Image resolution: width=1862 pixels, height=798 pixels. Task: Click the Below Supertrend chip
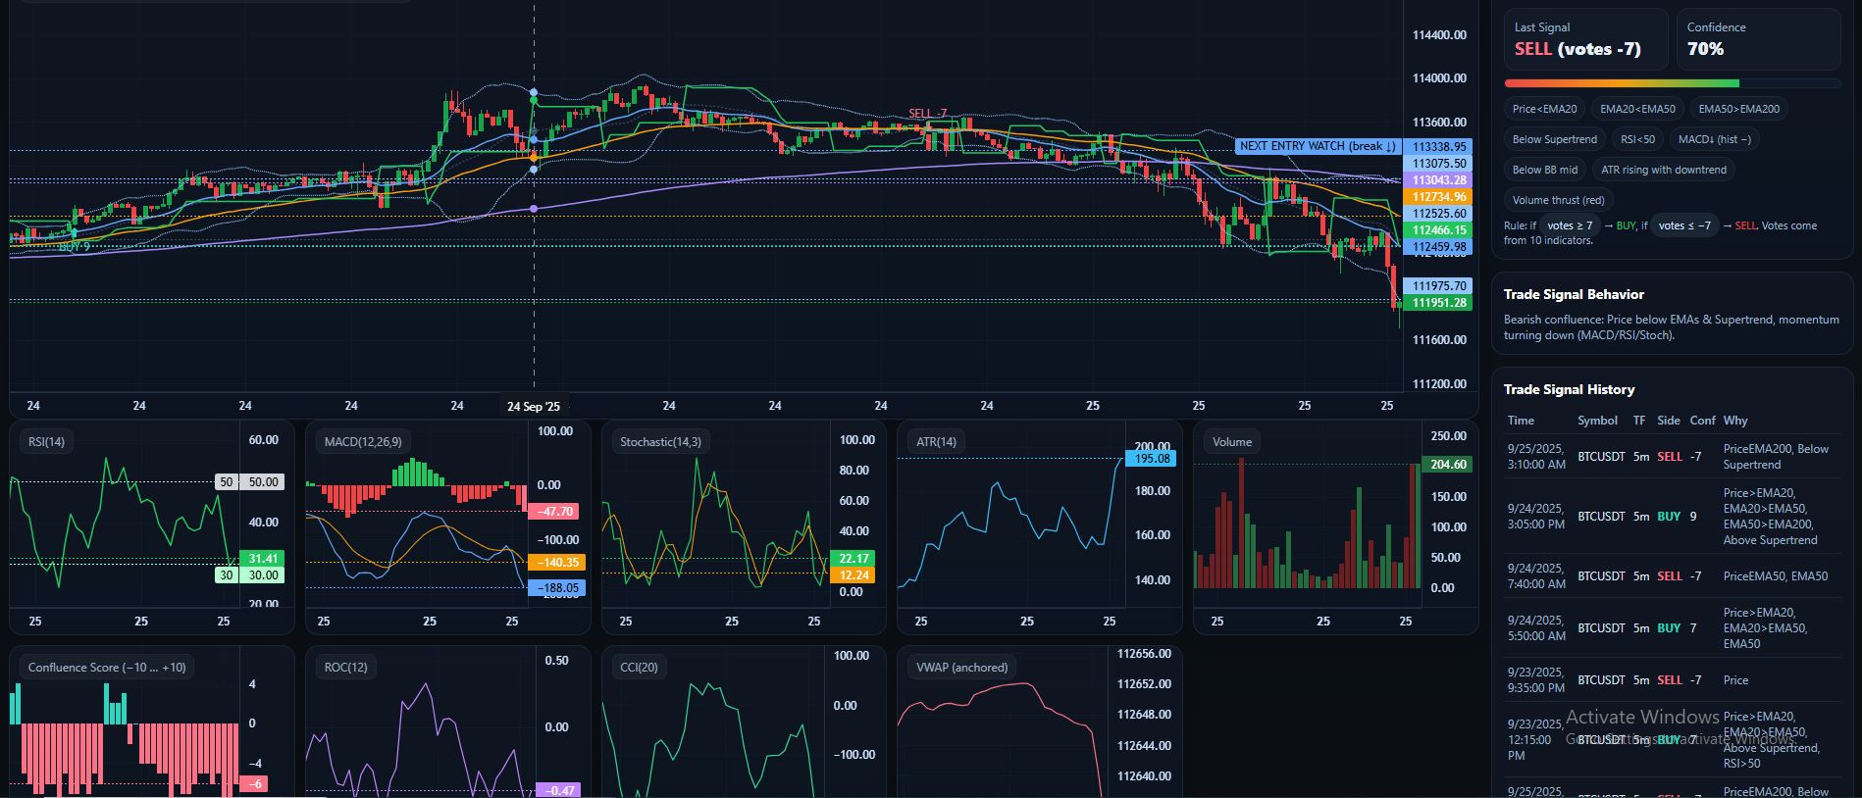coord(1554,139)
